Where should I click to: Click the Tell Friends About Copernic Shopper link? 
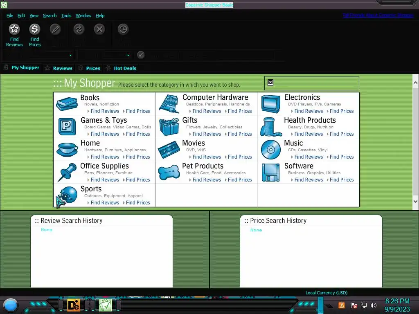[378, 15]
